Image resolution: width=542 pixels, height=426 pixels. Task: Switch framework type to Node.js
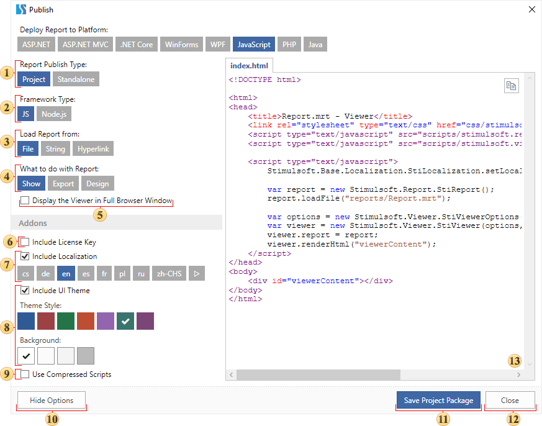click(55, 114)
